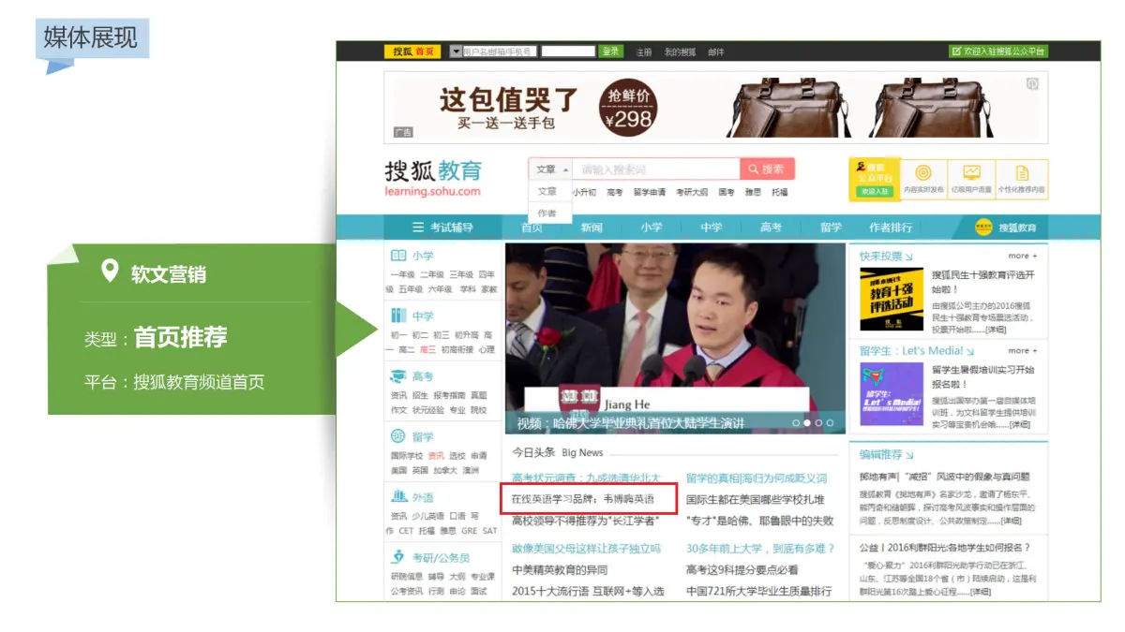Click the 欢迎入驻搜狐公众平台 green button
The width and height of the screenshot is (1125, 632).
click(997, 51)
